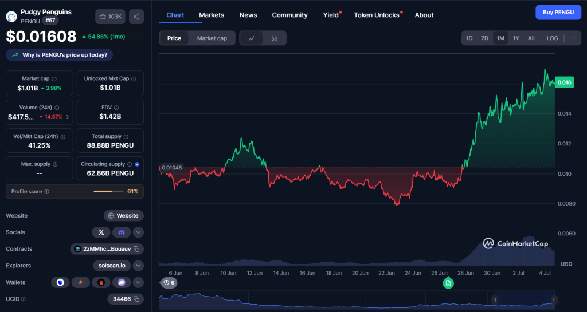587x312 pixels.
Task: Click Unlocked Mkt Cap info icon
Action: 134,79
